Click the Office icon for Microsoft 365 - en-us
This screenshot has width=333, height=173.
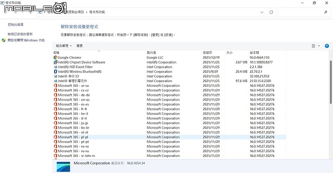pos(55,100)
